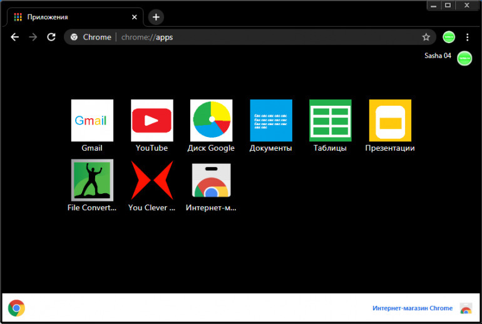This screenshot has height=324, width=482.
Task: Open the Документы app icon
Action: (x=270, y=121)
